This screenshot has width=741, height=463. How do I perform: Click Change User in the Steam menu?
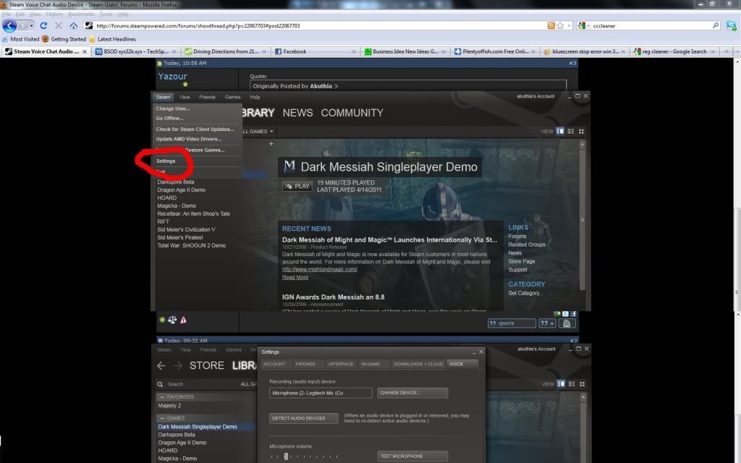coord(173,109)
